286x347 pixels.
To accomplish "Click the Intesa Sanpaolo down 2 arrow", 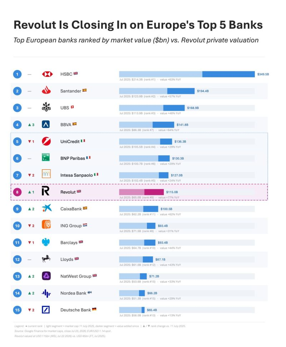I will [31, 175].
